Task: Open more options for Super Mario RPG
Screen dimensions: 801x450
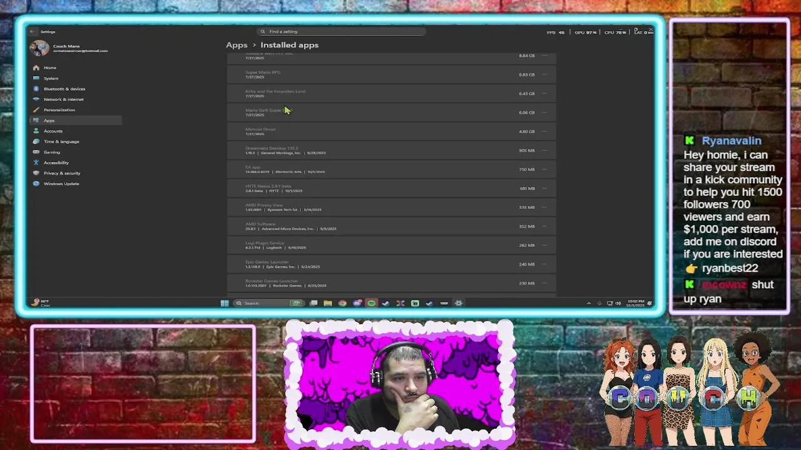Action: pyautogui.click(x=545, y=74)
